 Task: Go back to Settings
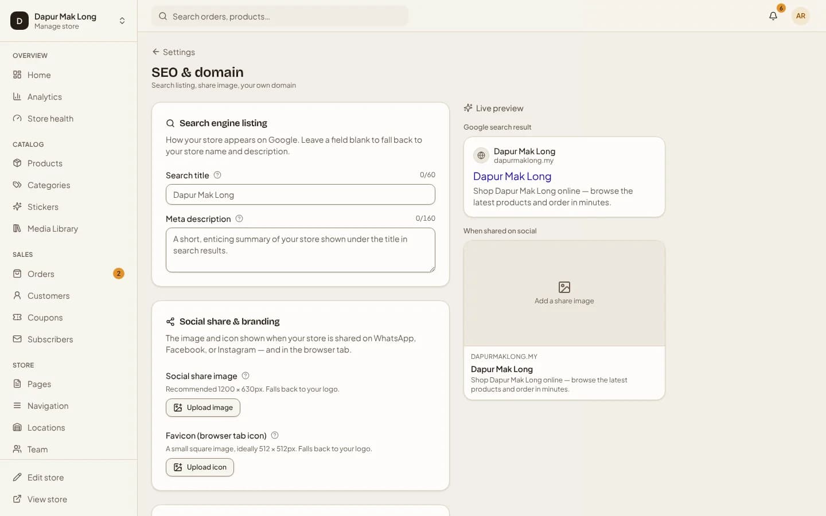pos(173,52)
